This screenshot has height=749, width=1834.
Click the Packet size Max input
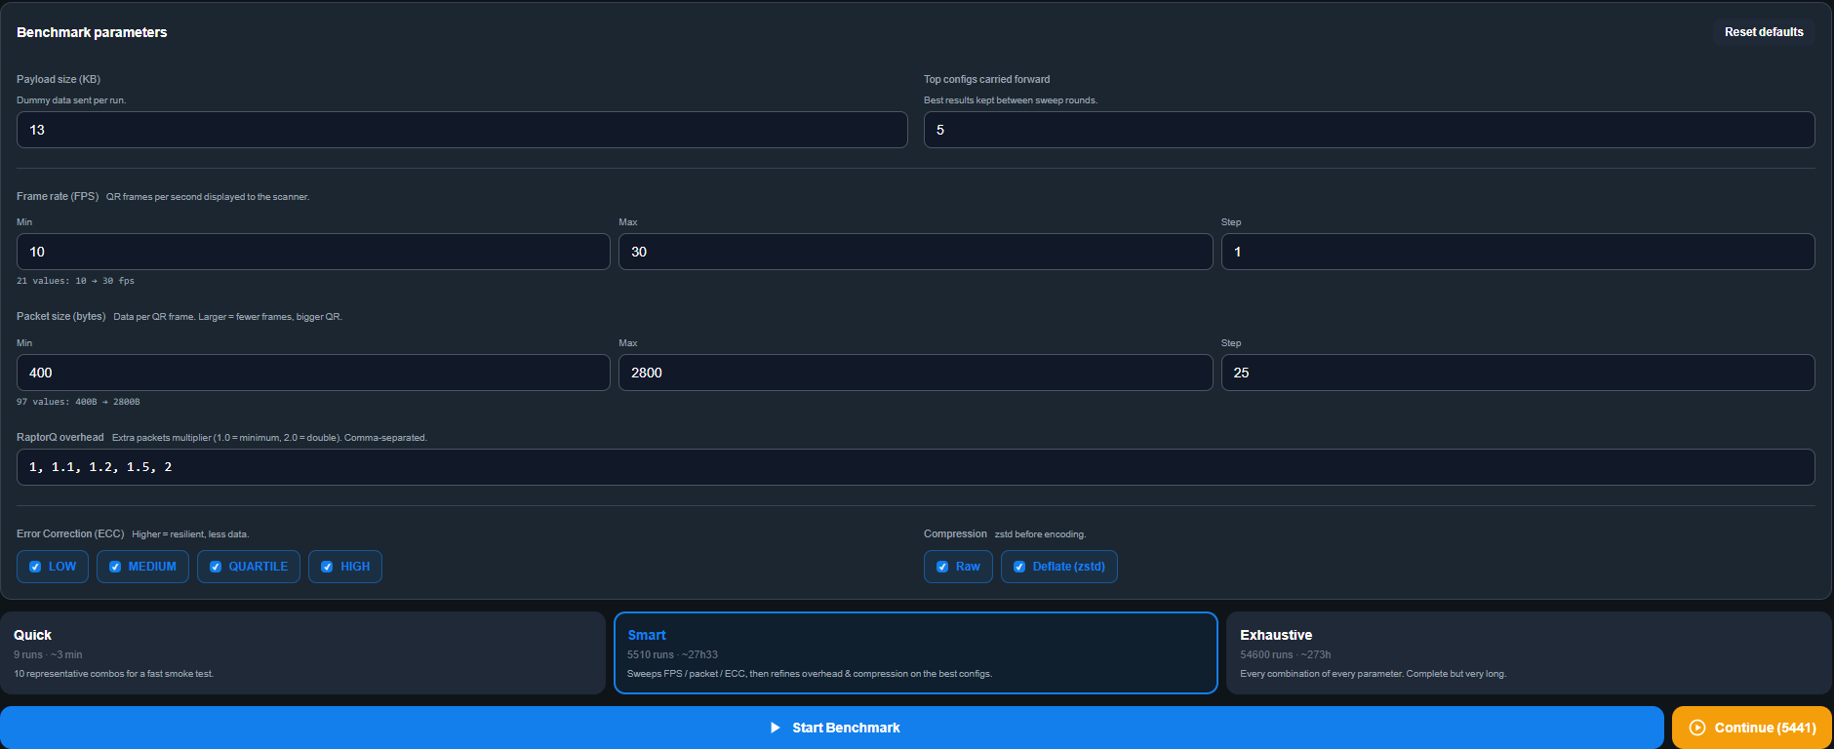coord(916,373)
